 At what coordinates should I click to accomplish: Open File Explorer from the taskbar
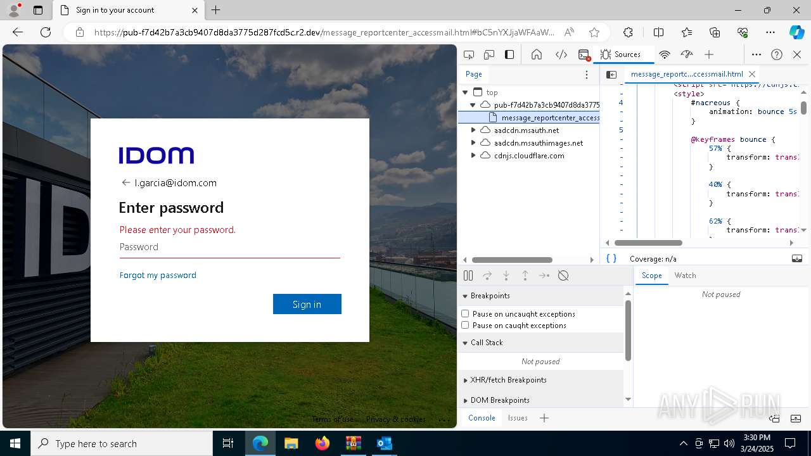291,443
